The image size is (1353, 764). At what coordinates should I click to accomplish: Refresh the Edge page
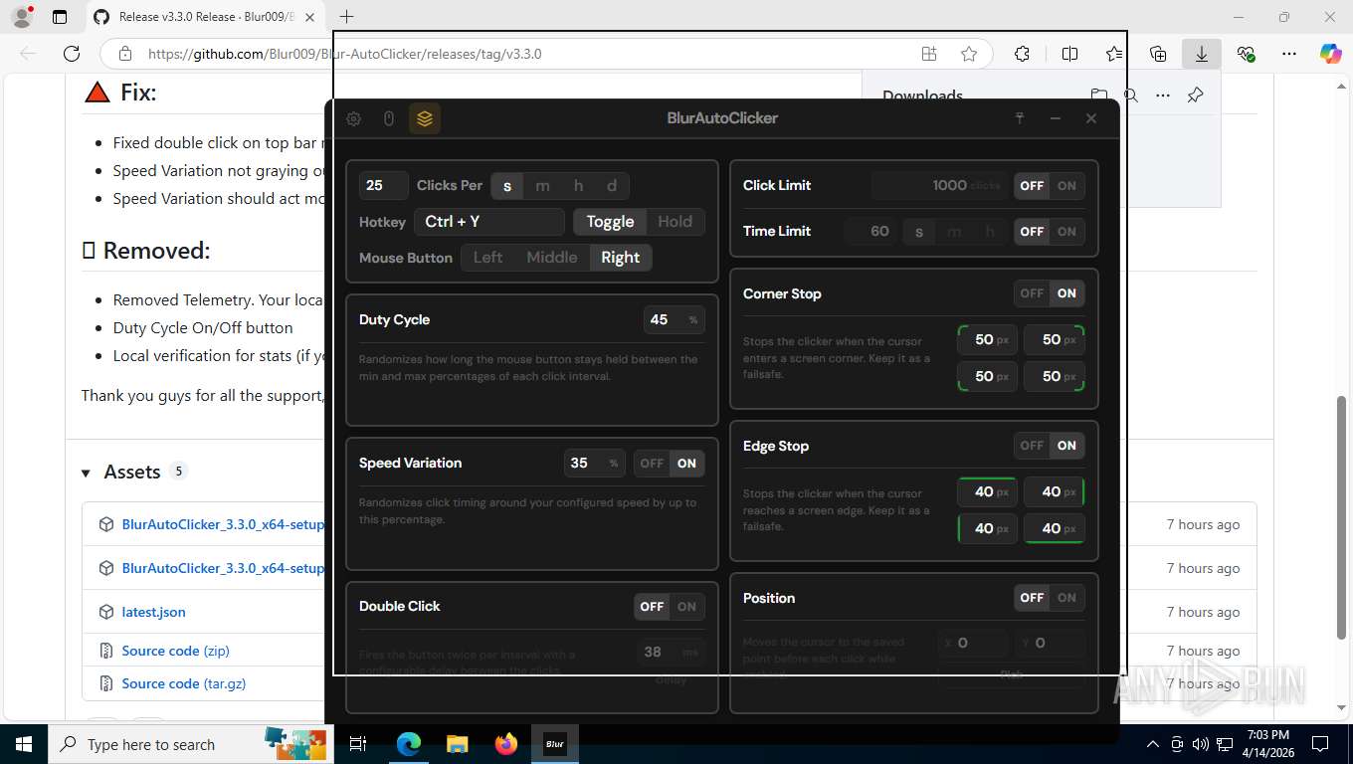[x=71, y=54]
